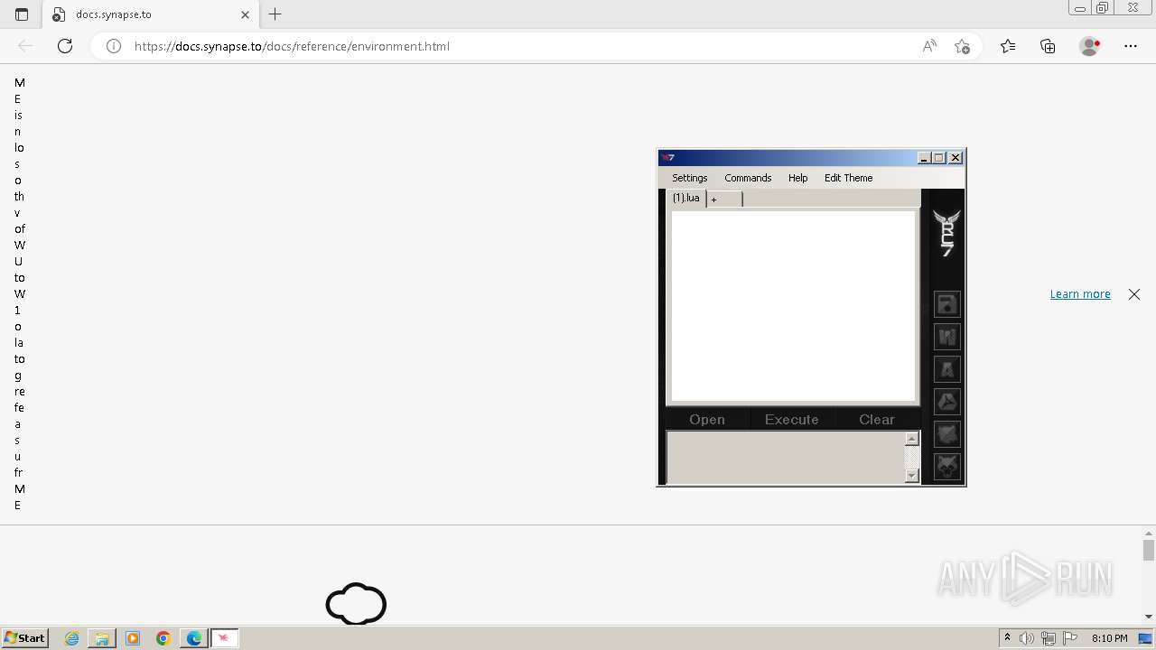Close the RC7 window
The image size is (1156, 650).
click(x=956, y=158)
